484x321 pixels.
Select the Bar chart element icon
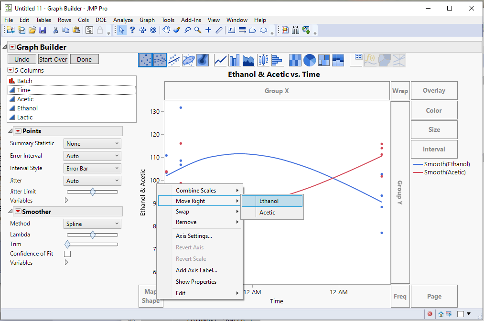pyautogui.click(x=234, y=60)
